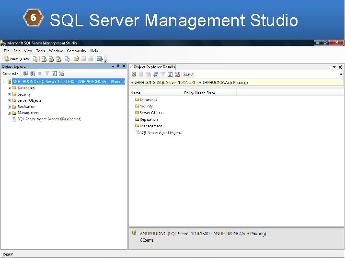Open the Search box dropdown arrow
The height and width of the screenshot is (258, 345).
click(341, 74)
